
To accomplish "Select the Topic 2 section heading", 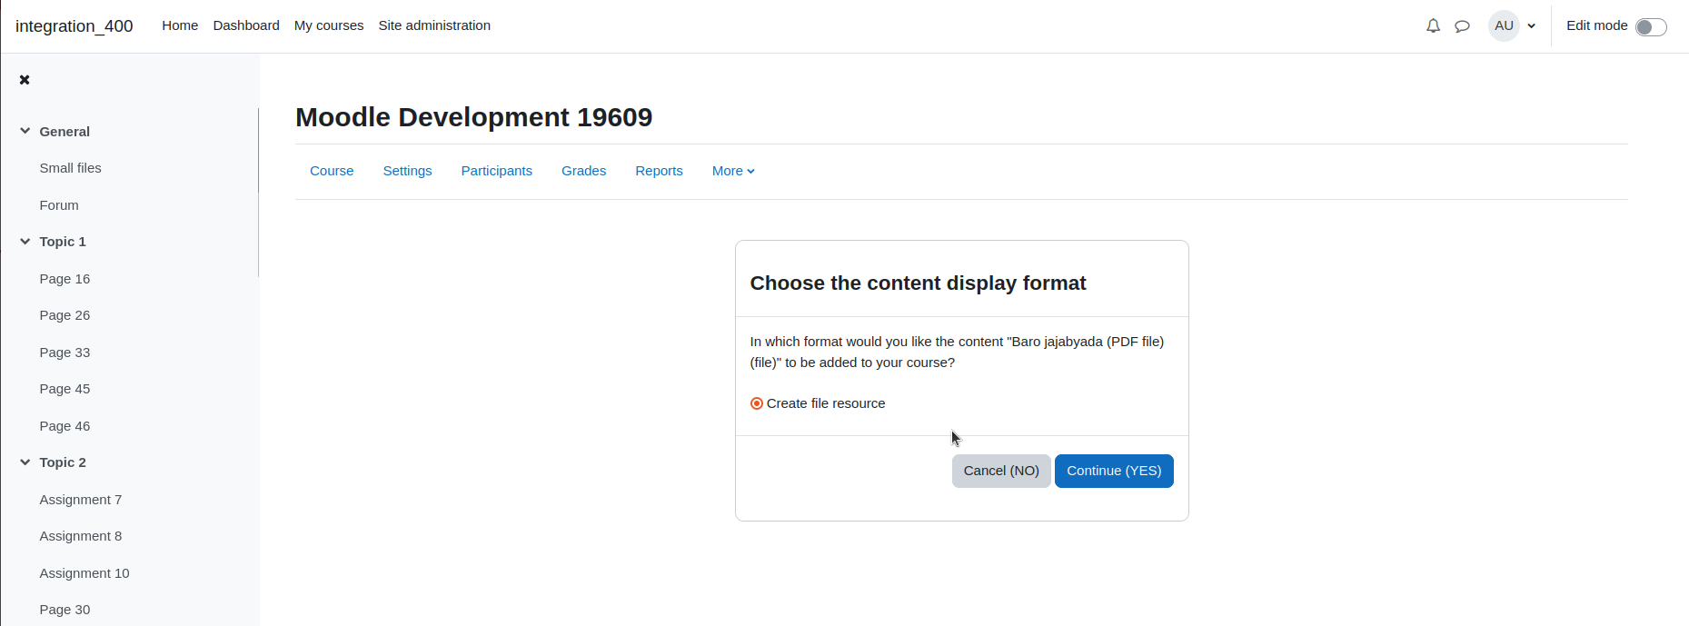I will [63, 462].
